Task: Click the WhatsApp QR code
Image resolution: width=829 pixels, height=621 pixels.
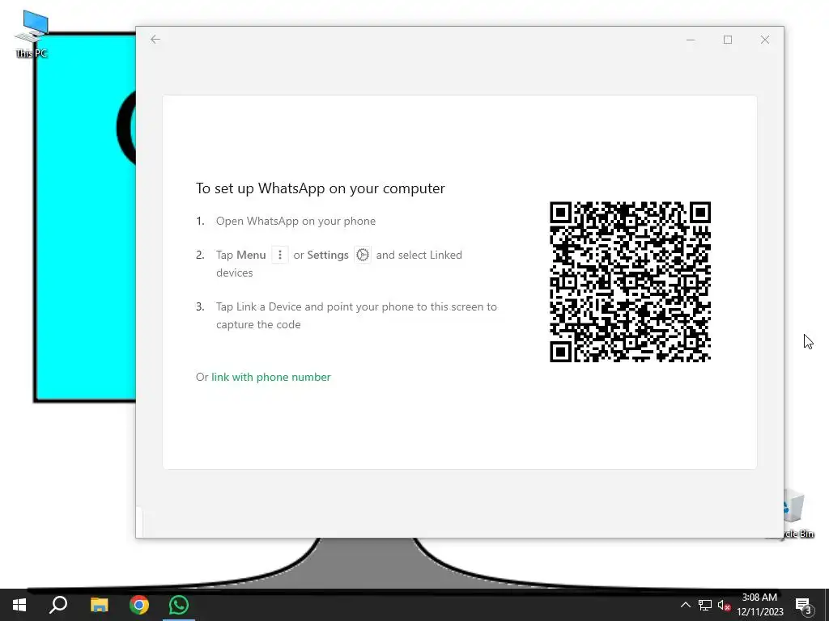Action: [630, 281]
